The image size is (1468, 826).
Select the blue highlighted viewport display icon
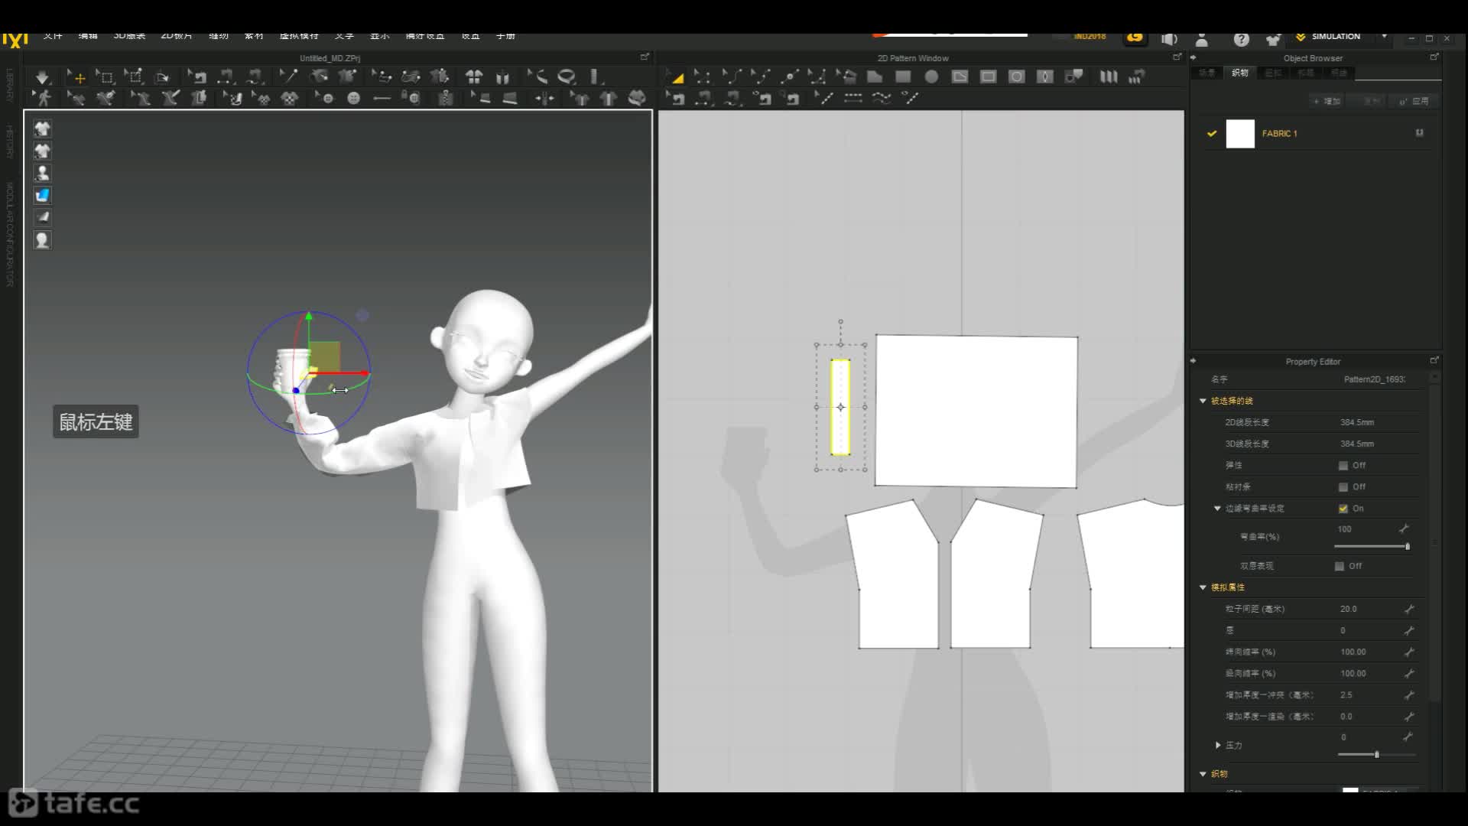[x=43, y=195]
